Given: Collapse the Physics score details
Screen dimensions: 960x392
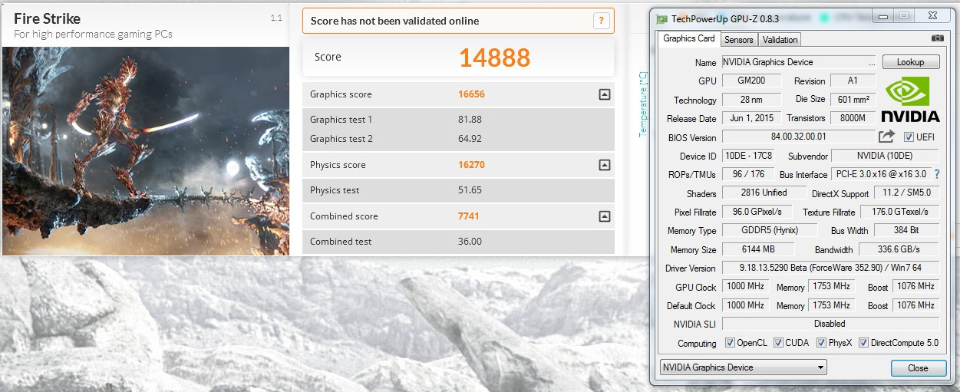Looking at the screenshot, I should 604,165.
